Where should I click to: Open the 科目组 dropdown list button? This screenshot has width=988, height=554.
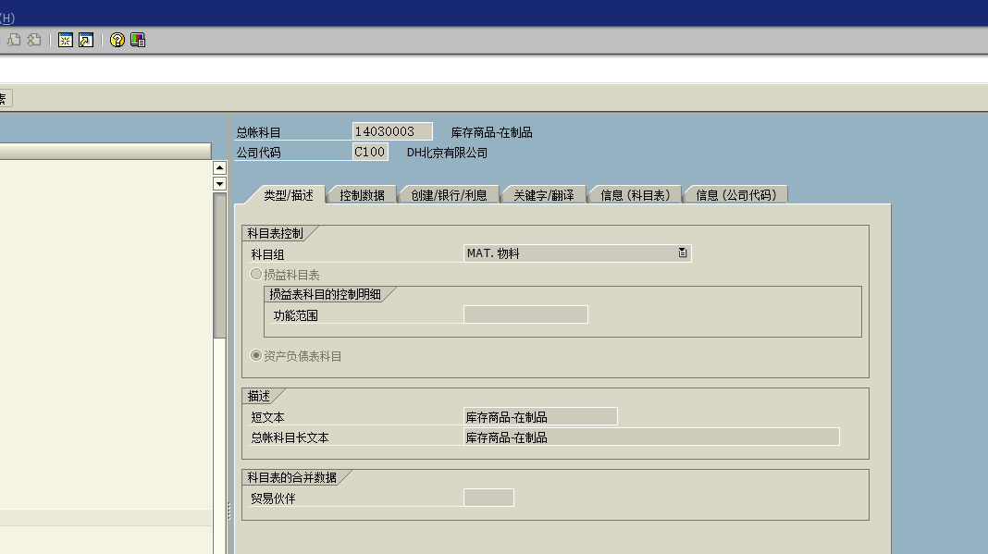point(683,252)
